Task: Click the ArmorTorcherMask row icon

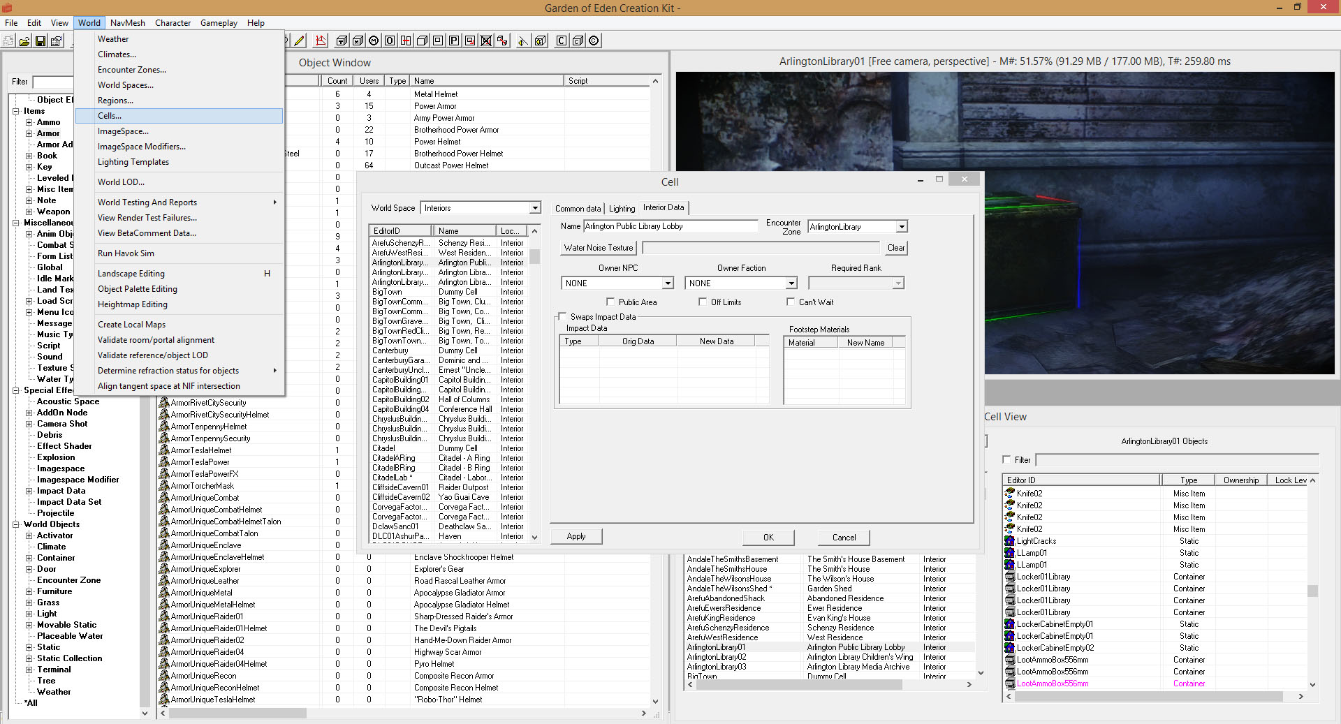Action: point(164,485)
